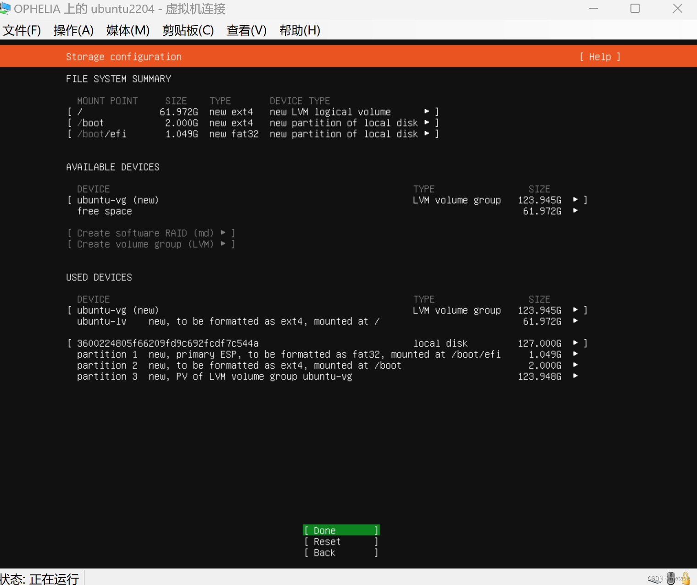
Task: Open the 操作(A) menu
Action: (x=73, y=30)
